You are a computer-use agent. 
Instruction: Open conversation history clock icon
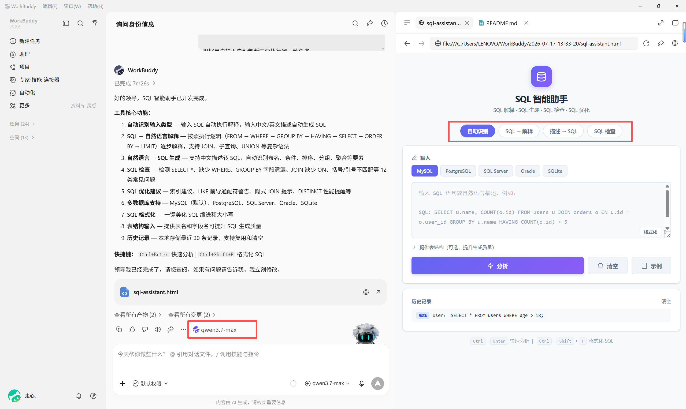[384, 23]
